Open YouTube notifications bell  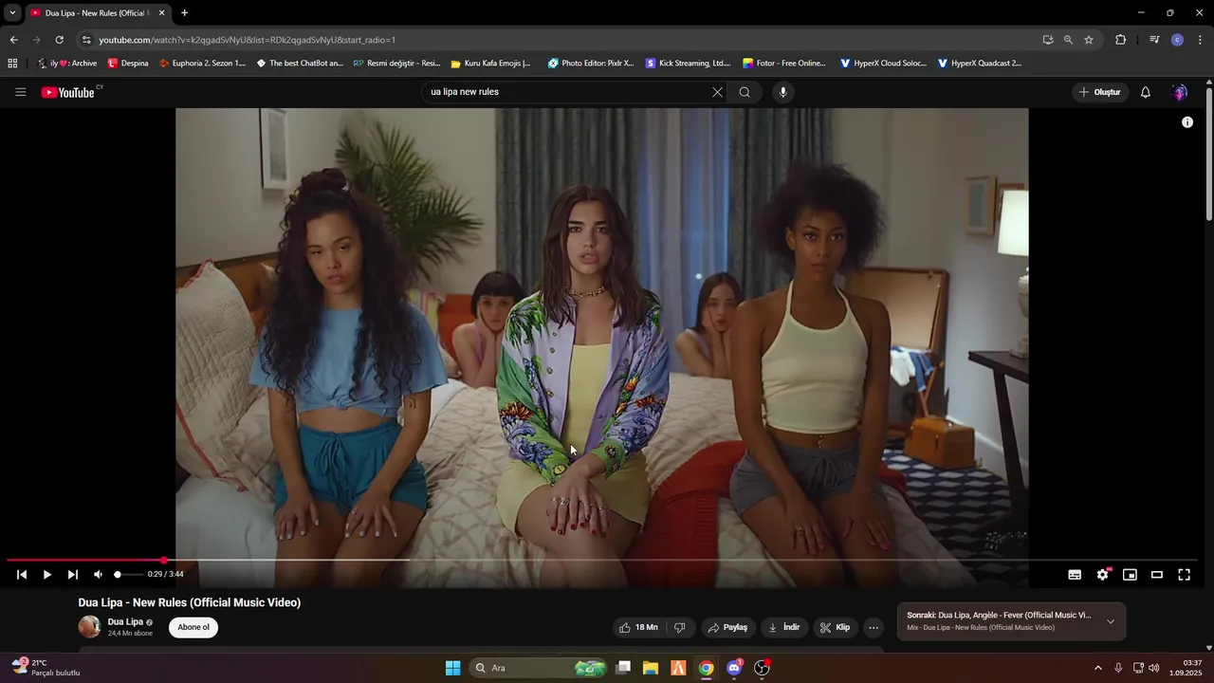(x=1145, y=92)
